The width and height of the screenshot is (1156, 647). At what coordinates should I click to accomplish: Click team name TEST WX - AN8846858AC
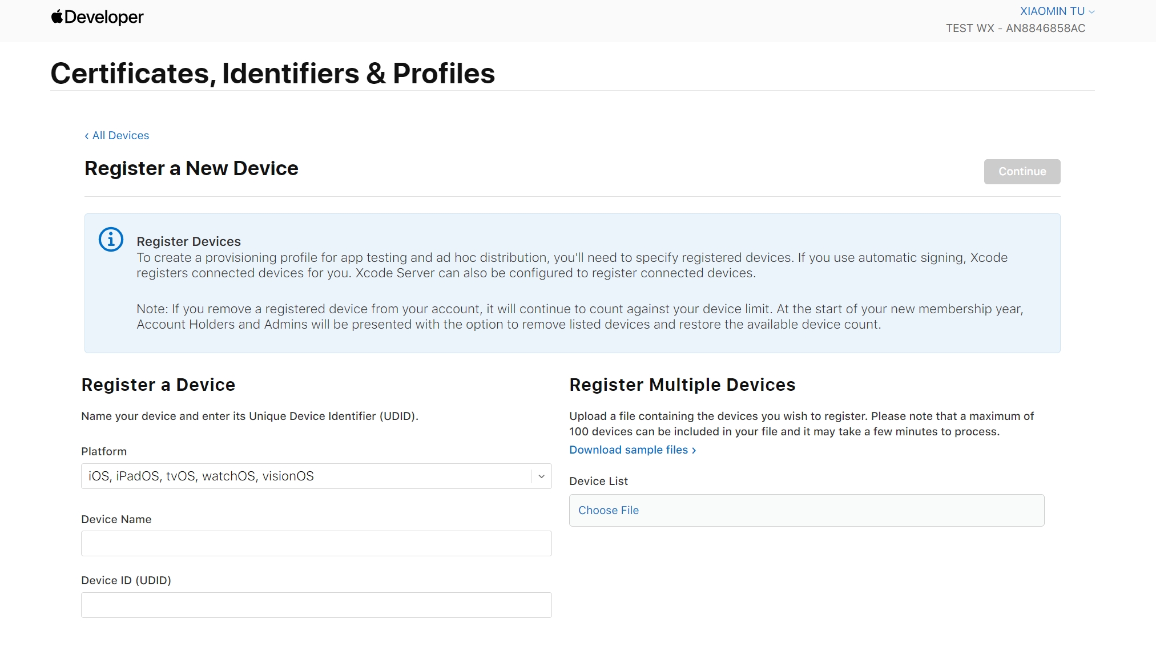point(1015,28)
